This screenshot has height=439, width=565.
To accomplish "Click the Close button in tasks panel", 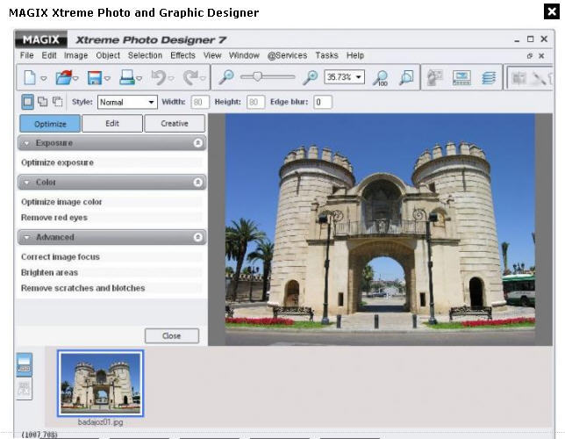I will tap(172, 335).
